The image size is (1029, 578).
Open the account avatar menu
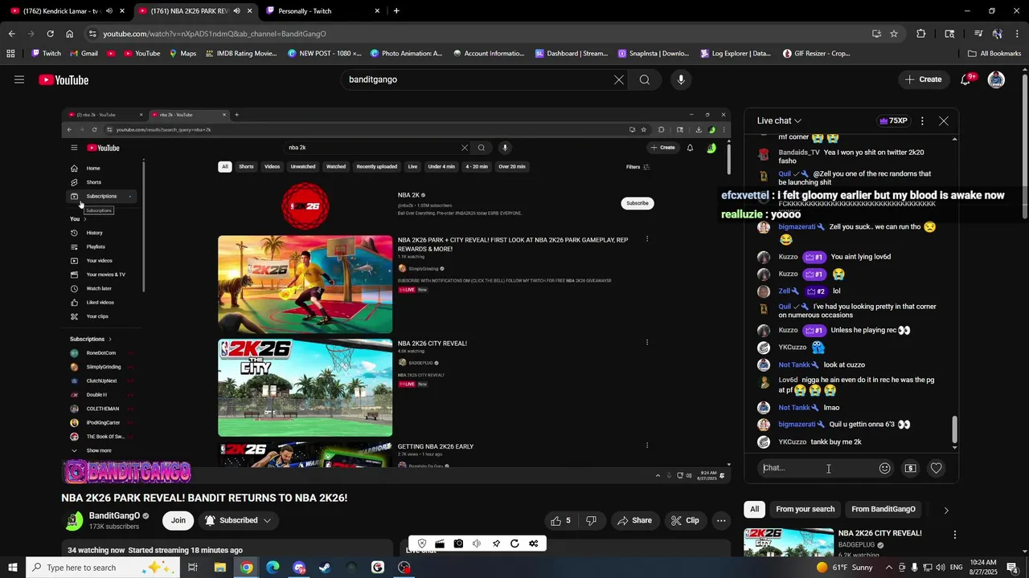tap(996, 79)
